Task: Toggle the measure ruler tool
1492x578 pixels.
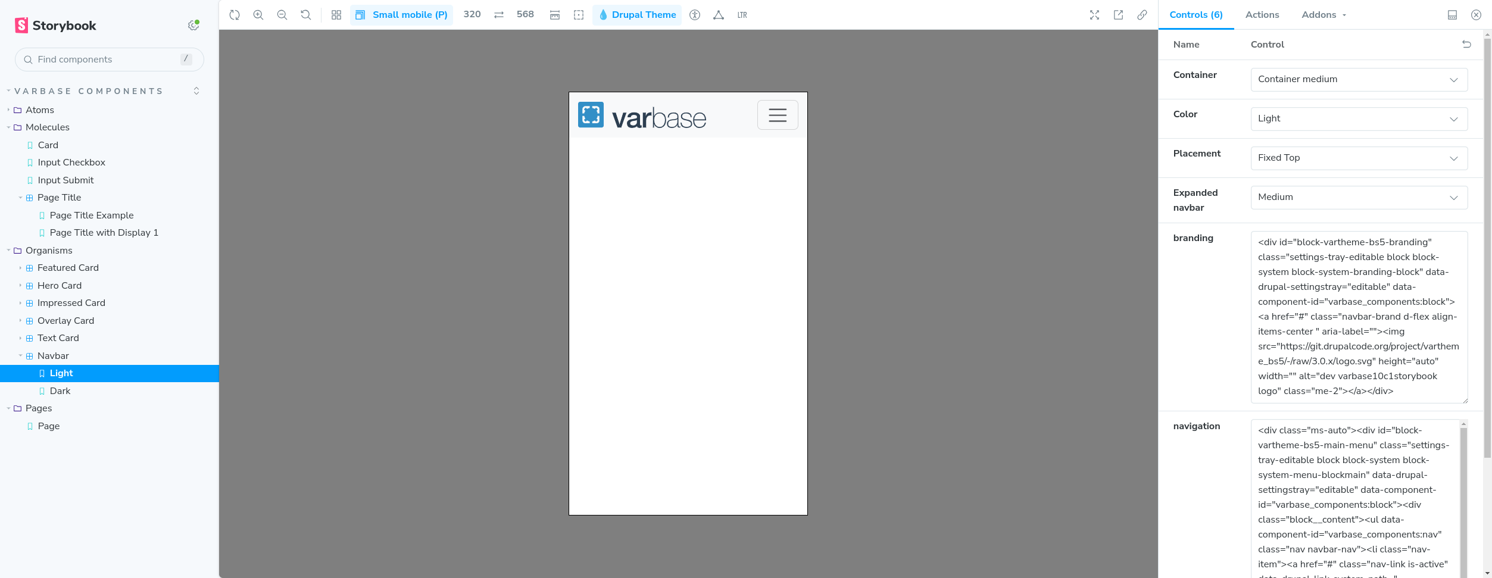Action: [x=555, y=15]
